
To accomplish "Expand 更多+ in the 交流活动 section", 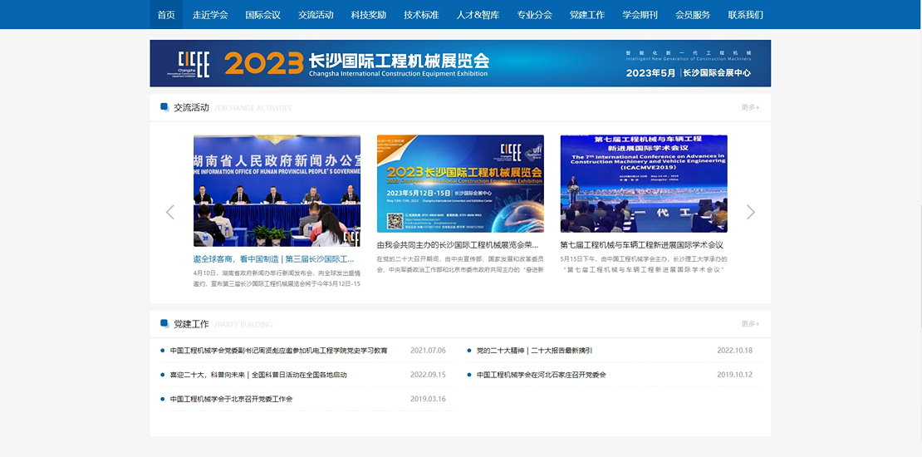I will (750, 107).
